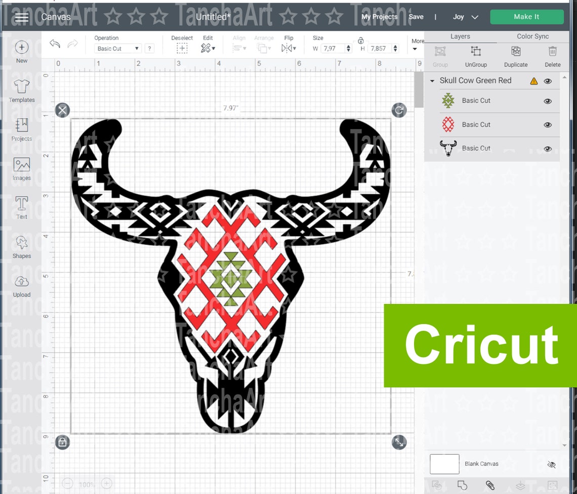
Task: Click the Blank Canvas white material swatch
Action: click(x=444, y=464)
